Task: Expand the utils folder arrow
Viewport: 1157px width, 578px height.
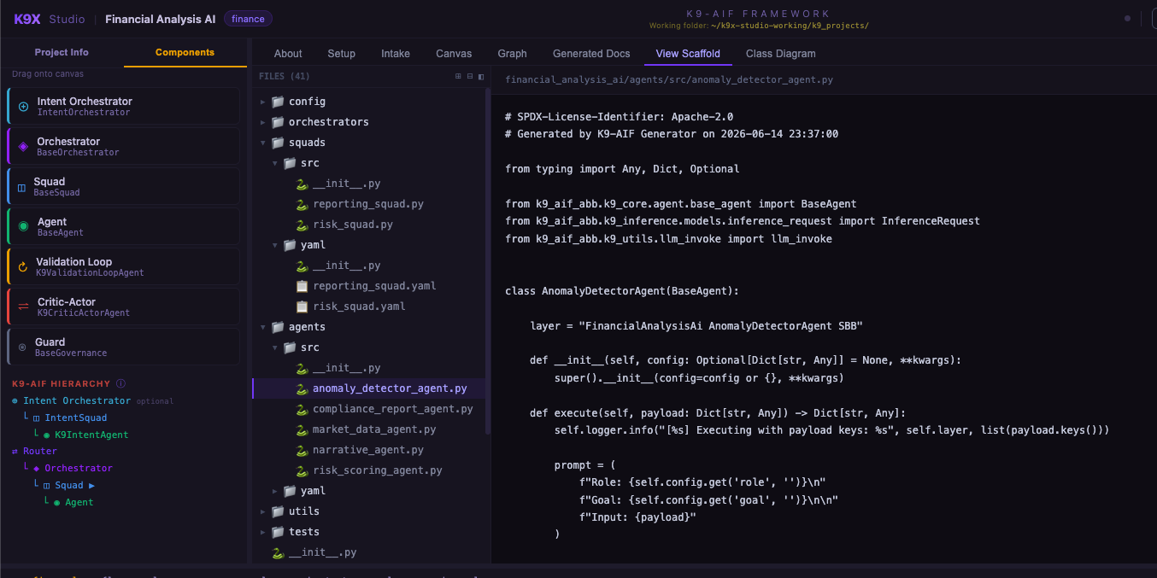Action: pos(263,511)
